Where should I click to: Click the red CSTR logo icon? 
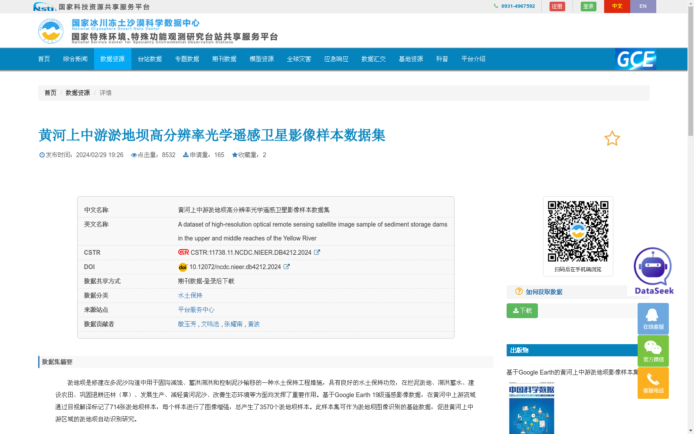[x=183, y=252]
